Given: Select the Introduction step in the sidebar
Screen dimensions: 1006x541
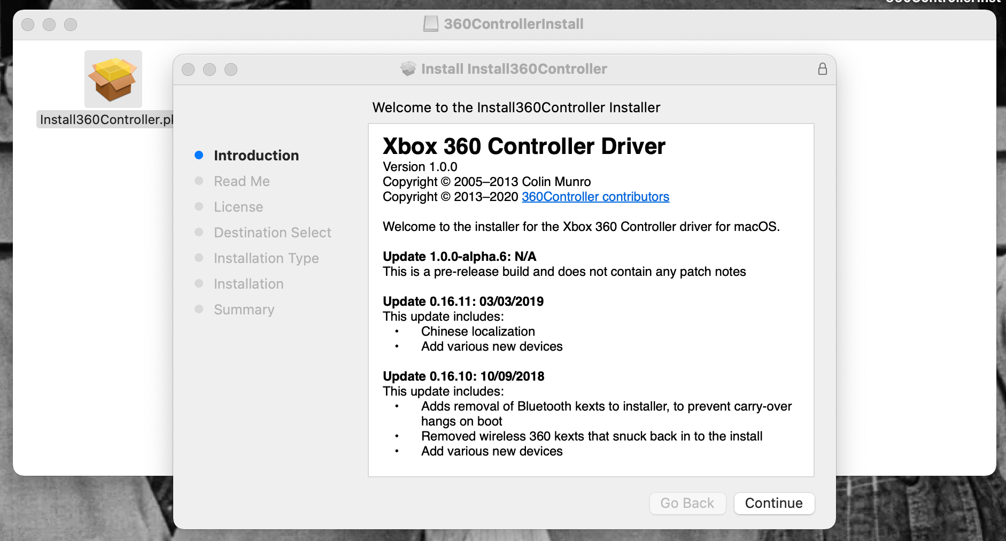Looking at the screenshot, I should (256, 155).
